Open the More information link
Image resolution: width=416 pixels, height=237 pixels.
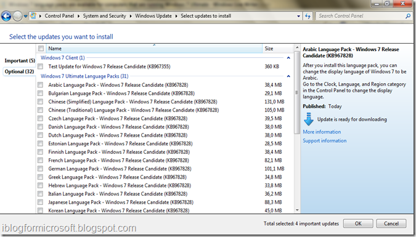322,132
